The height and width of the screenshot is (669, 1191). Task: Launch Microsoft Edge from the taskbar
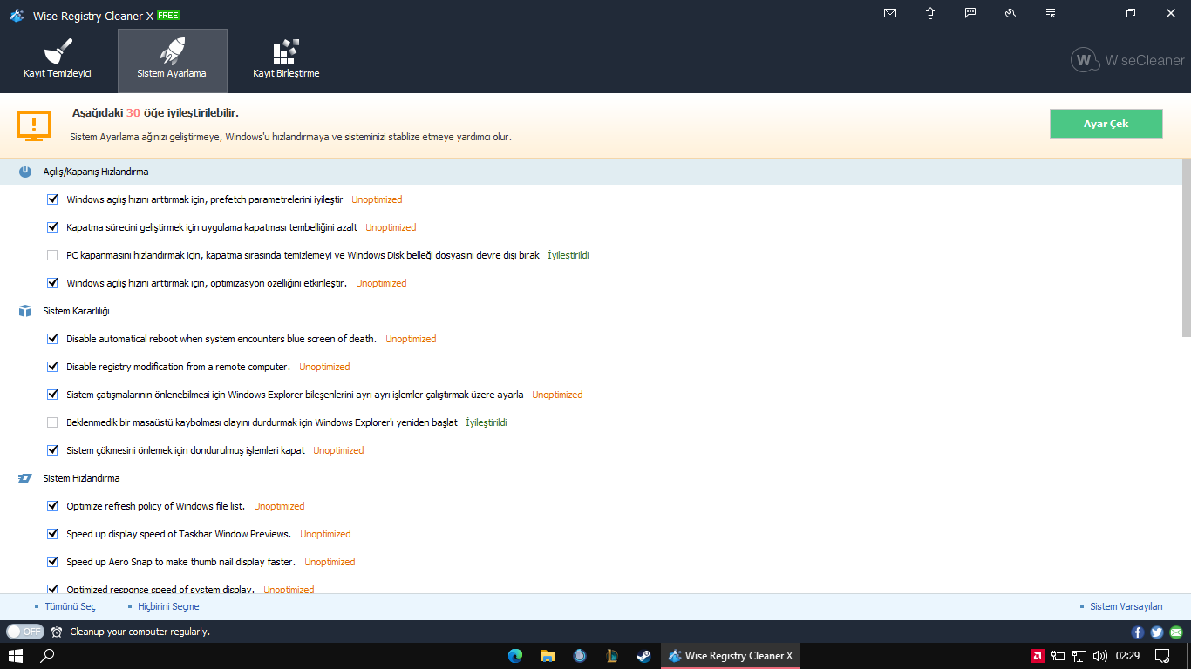(515, 656)
